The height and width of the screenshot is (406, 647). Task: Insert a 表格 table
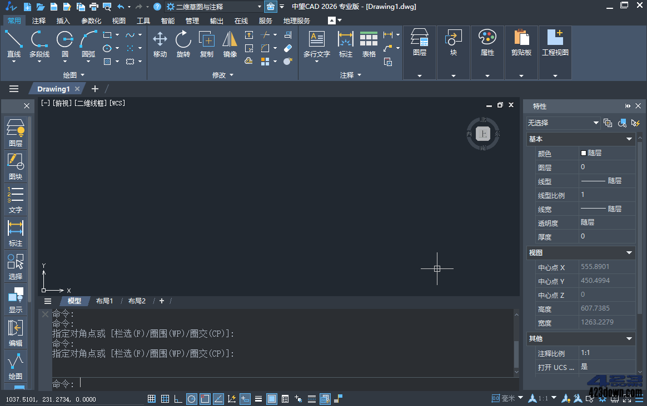pyautogui.click(x=369, y=44)
